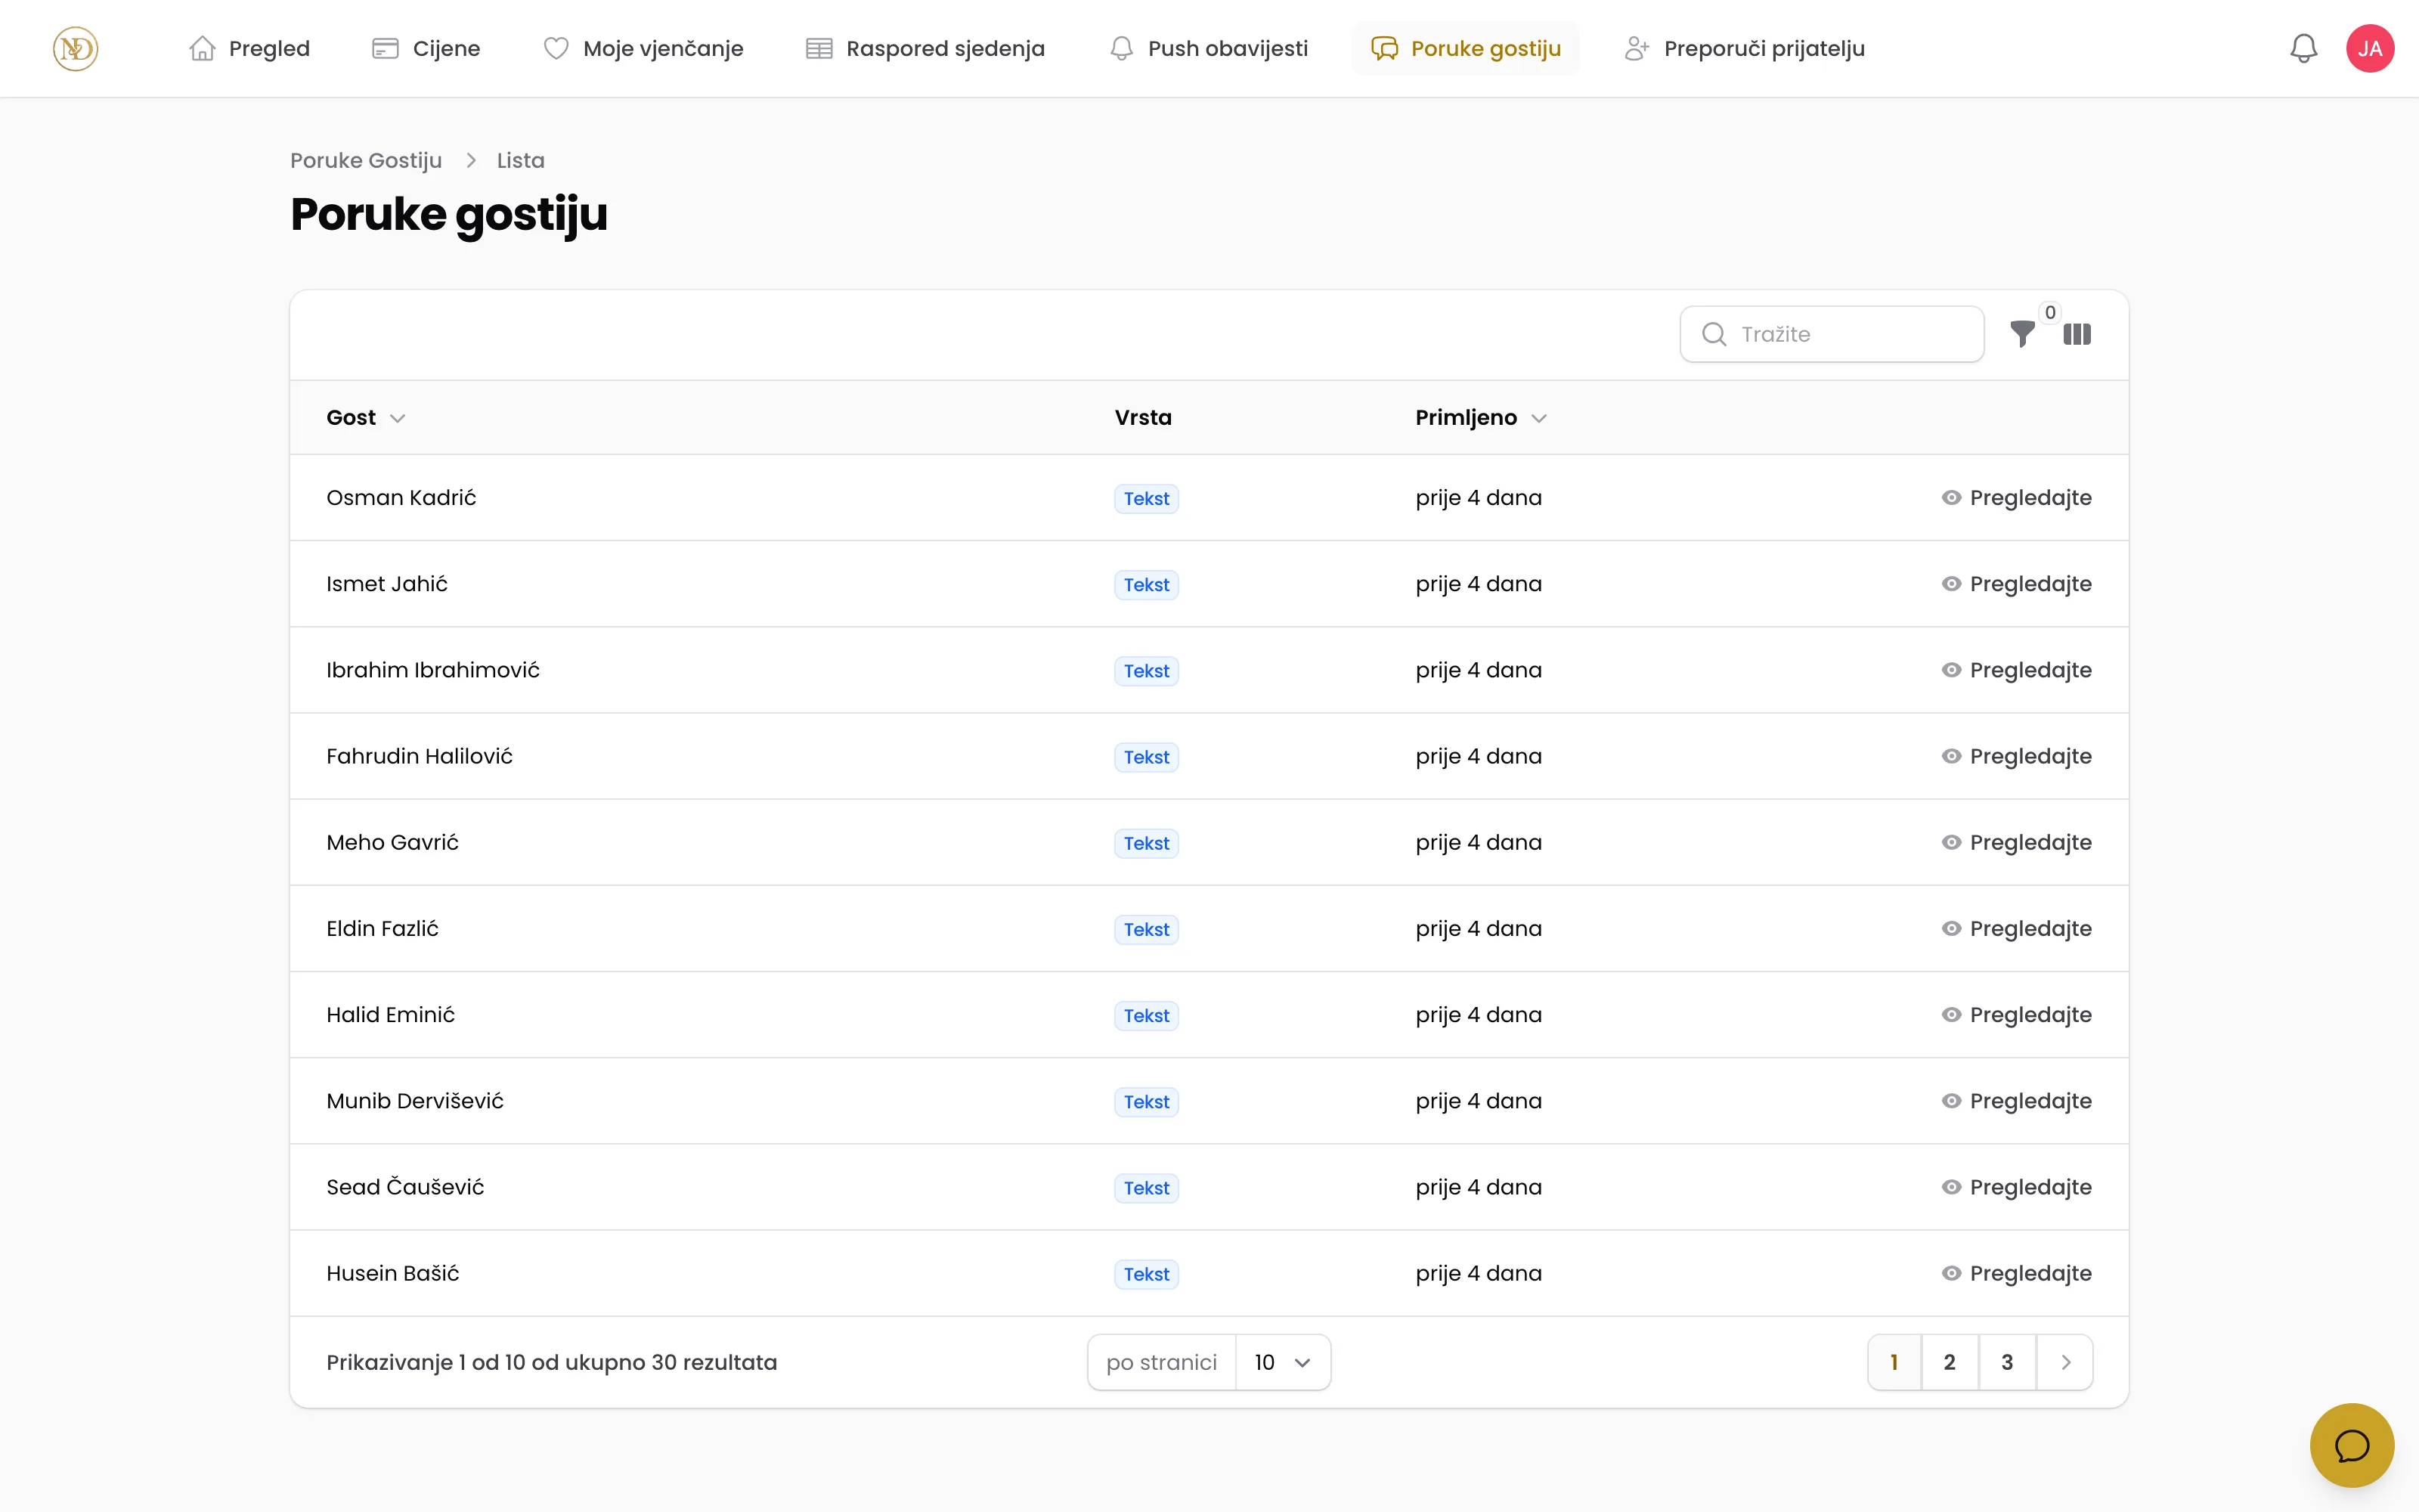2419x1512 pixels.
Task: Click guest name Fahrudin Halilović
Action: (x=419, y=756)
